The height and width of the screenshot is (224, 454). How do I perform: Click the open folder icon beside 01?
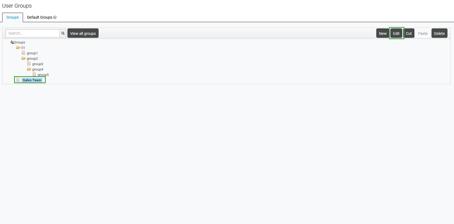pyautogui.click(x=18, y=48)
